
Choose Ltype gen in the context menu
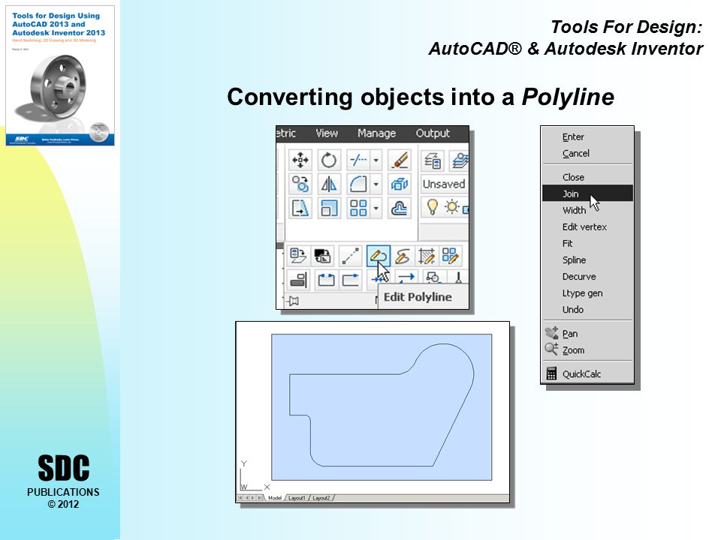[x=587, y=293]
